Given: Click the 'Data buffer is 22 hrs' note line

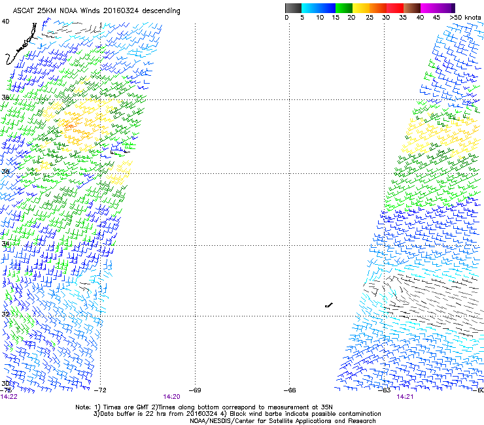Looking at the screenshot, I should pos(237,414).
